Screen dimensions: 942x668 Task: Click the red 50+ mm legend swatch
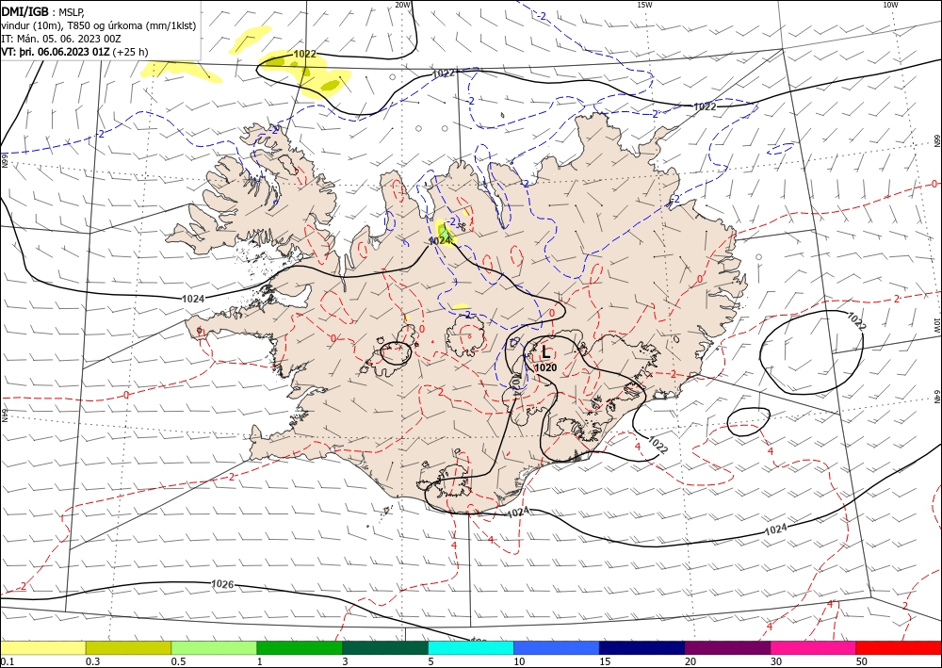(899, 647)
